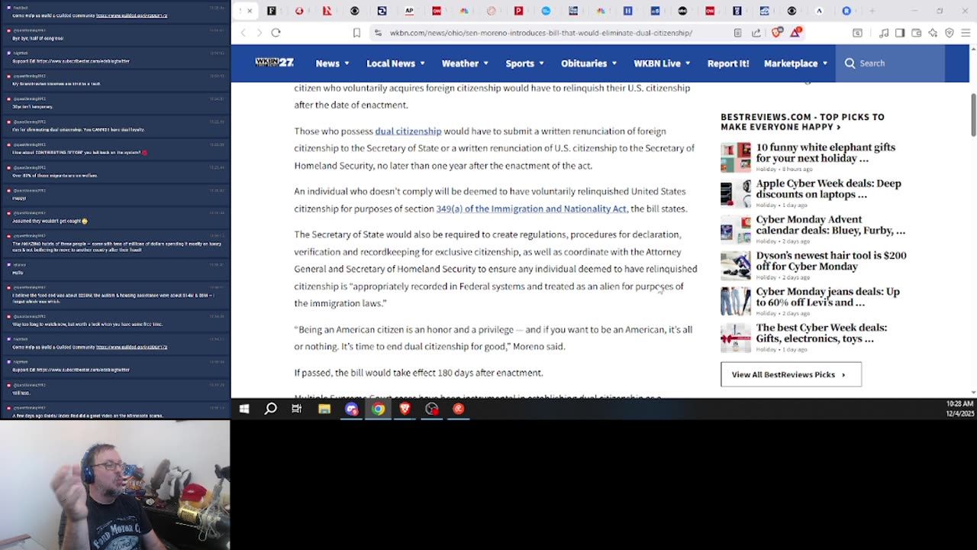The image size is (977, 550).
Task: Click the white elephant gifts thumbnail
Action: point(736,157)
